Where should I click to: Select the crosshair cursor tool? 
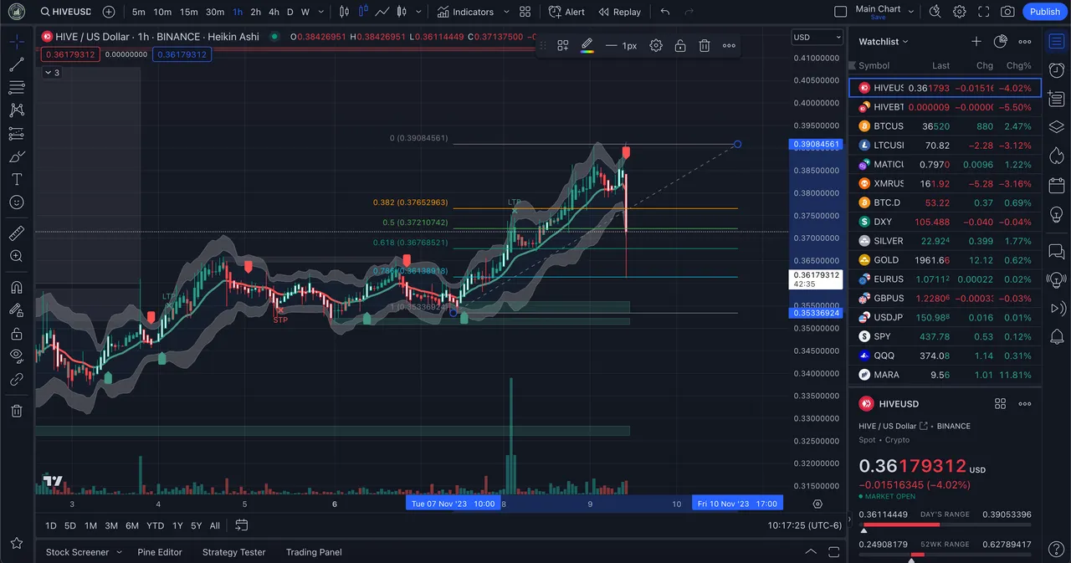[x=16, y=40]
